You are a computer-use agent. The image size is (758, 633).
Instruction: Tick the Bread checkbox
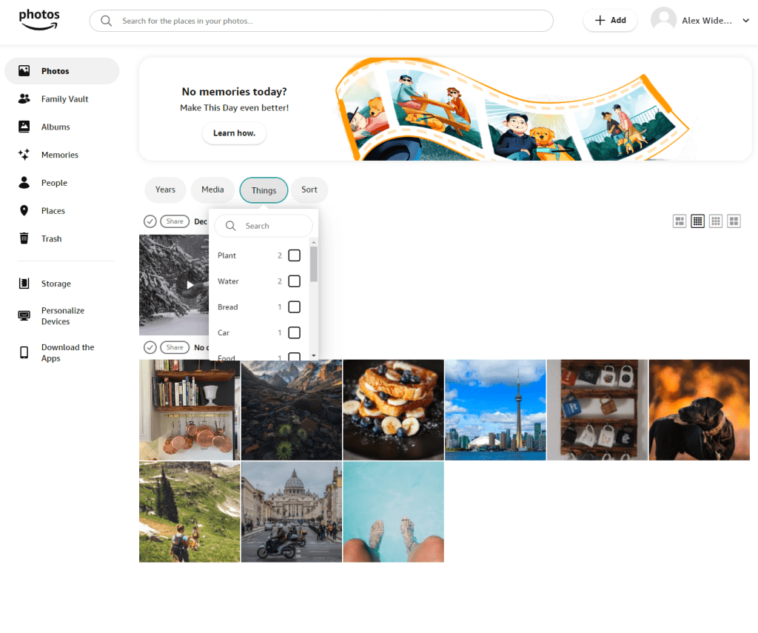point(294,307)
